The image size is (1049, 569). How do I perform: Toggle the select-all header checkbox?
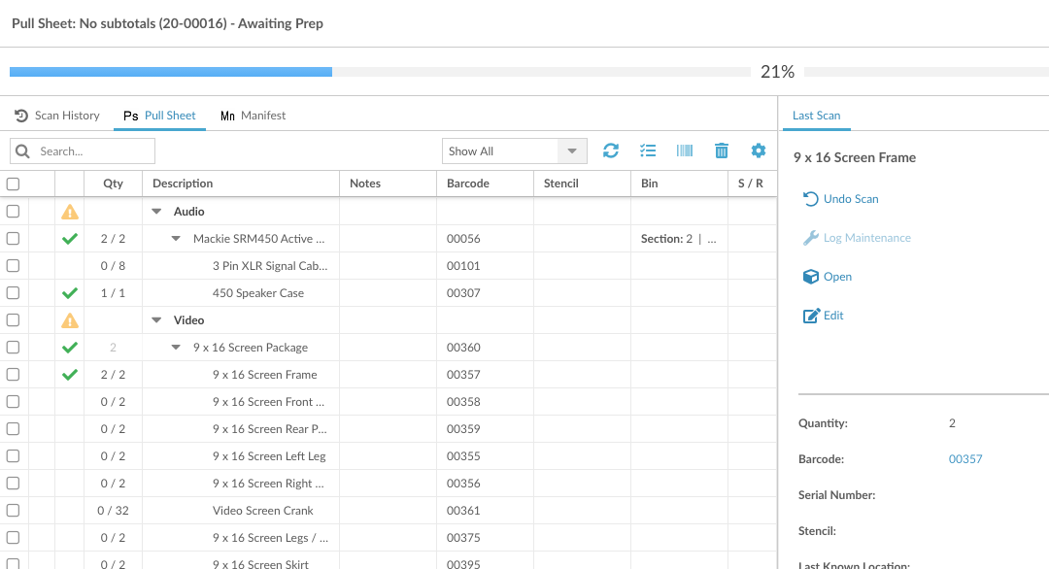click(13, 184)
